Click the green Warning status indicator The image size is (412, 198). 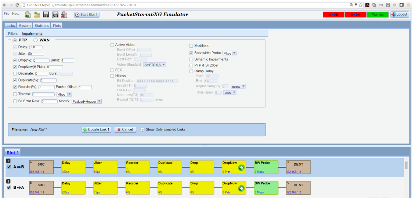click(377, 15)
